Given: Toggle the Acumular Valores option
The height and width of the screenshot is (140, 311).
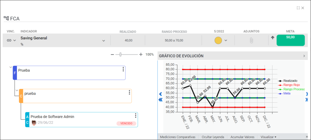Looking at the screenshot, I should pos(242,137).
